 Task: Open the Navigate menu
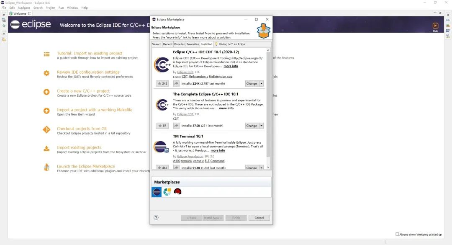click(24, 8)
